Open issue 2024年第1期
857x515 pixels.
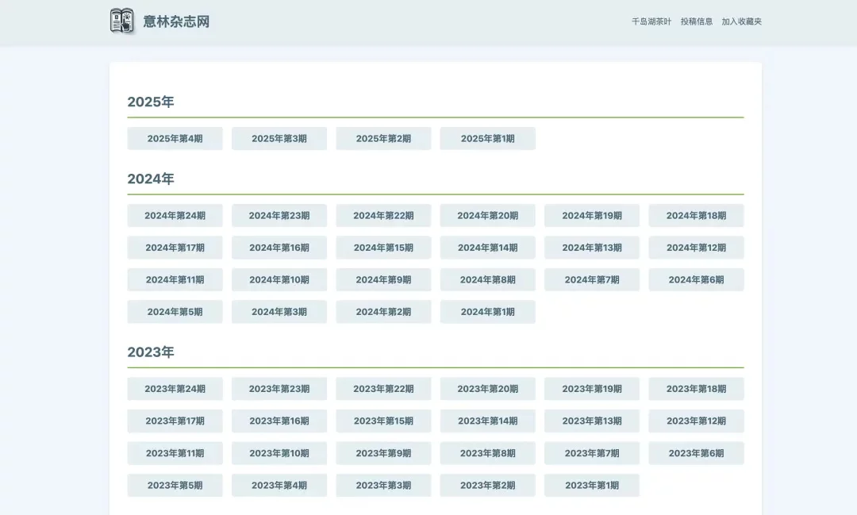click(x=487, y=311)
